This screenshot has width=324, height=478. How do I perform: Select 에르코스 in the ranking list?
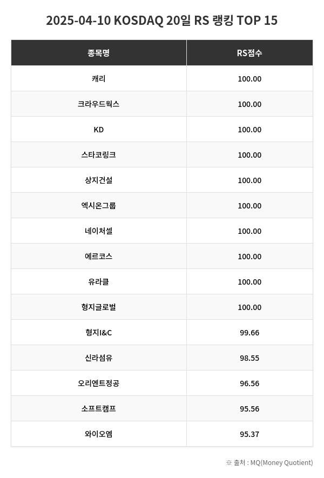click(x=98, y=257)
